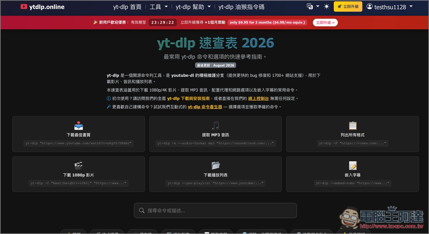The height and width of the screenshot is (234, 429).
Task: Open the 線上控制台 link
Action: click(258, 99)
